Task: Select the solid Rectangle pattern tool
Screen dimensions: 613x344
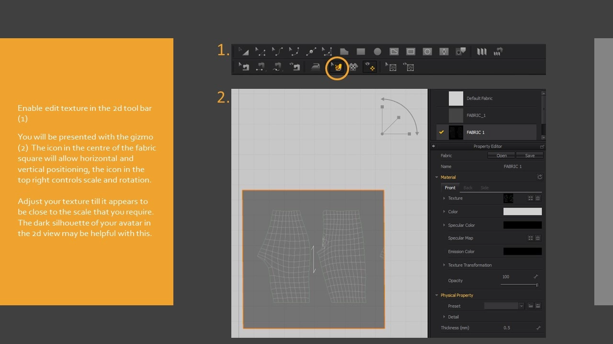Action: tap(361, 52)
